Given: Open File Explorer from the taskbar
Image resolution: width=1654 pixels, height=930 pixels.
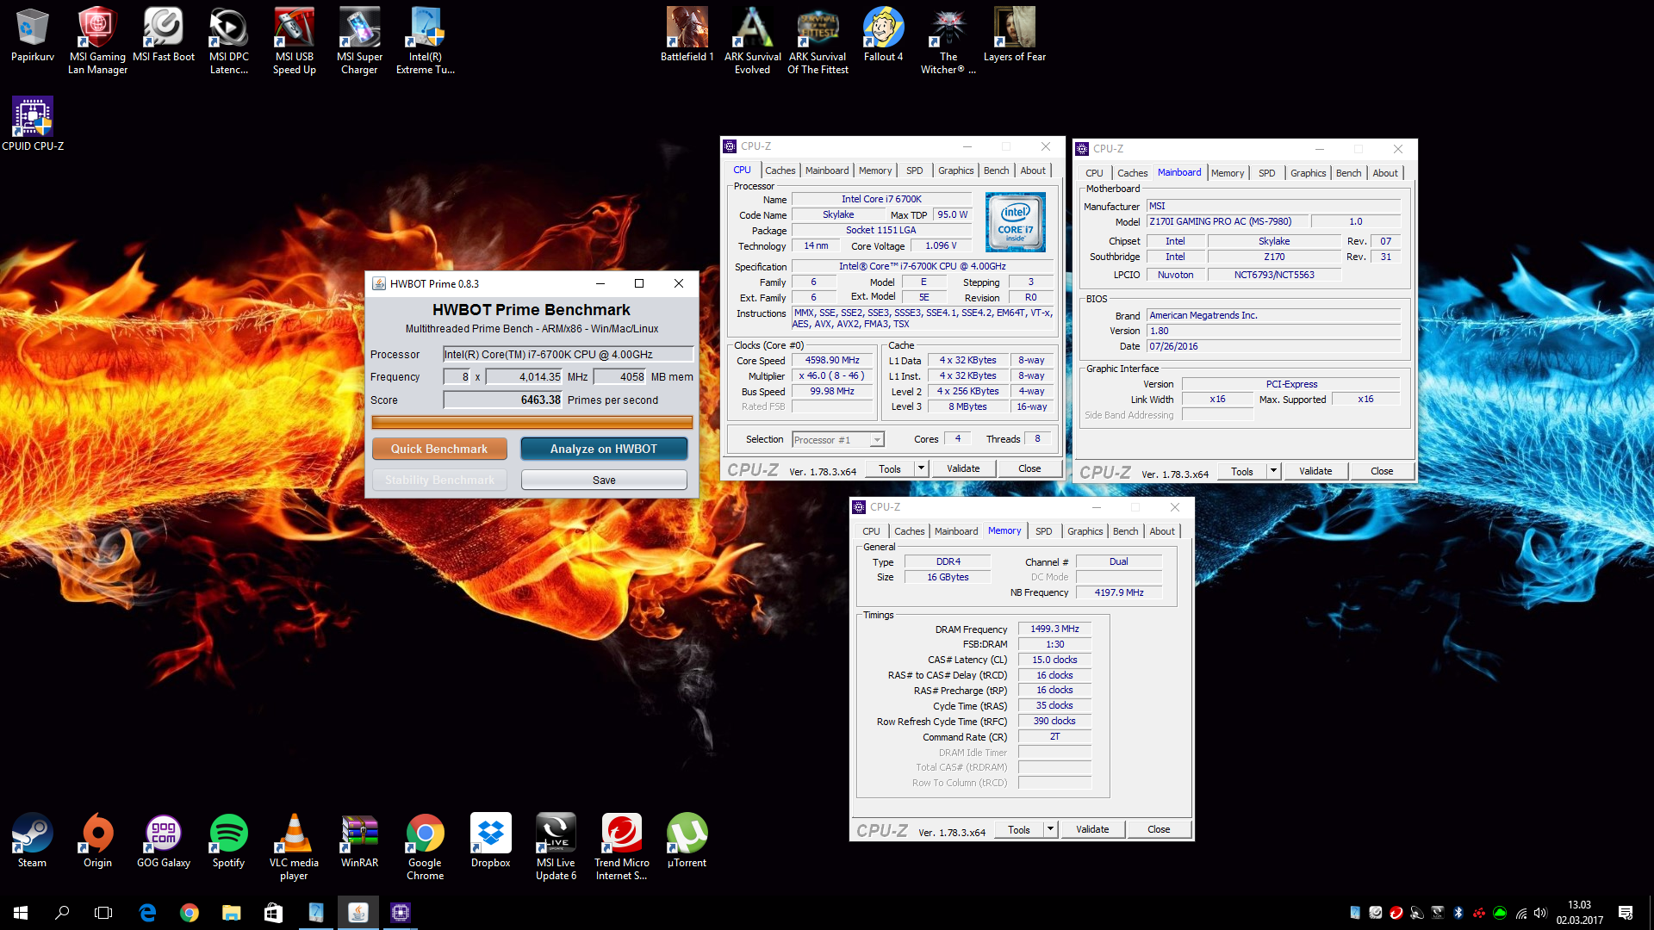Looking at the screenshot, I should click(x=231, y=913).
